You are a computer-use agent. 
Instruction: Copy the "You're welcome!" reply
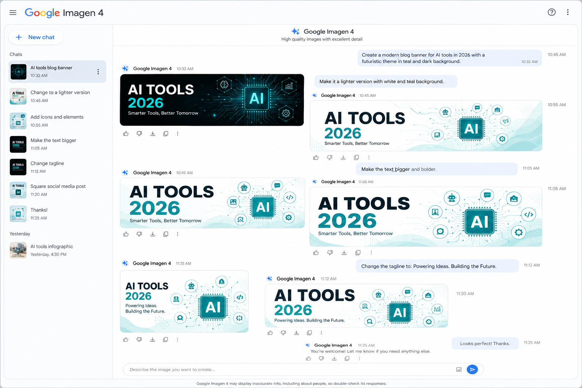point(347,358)
